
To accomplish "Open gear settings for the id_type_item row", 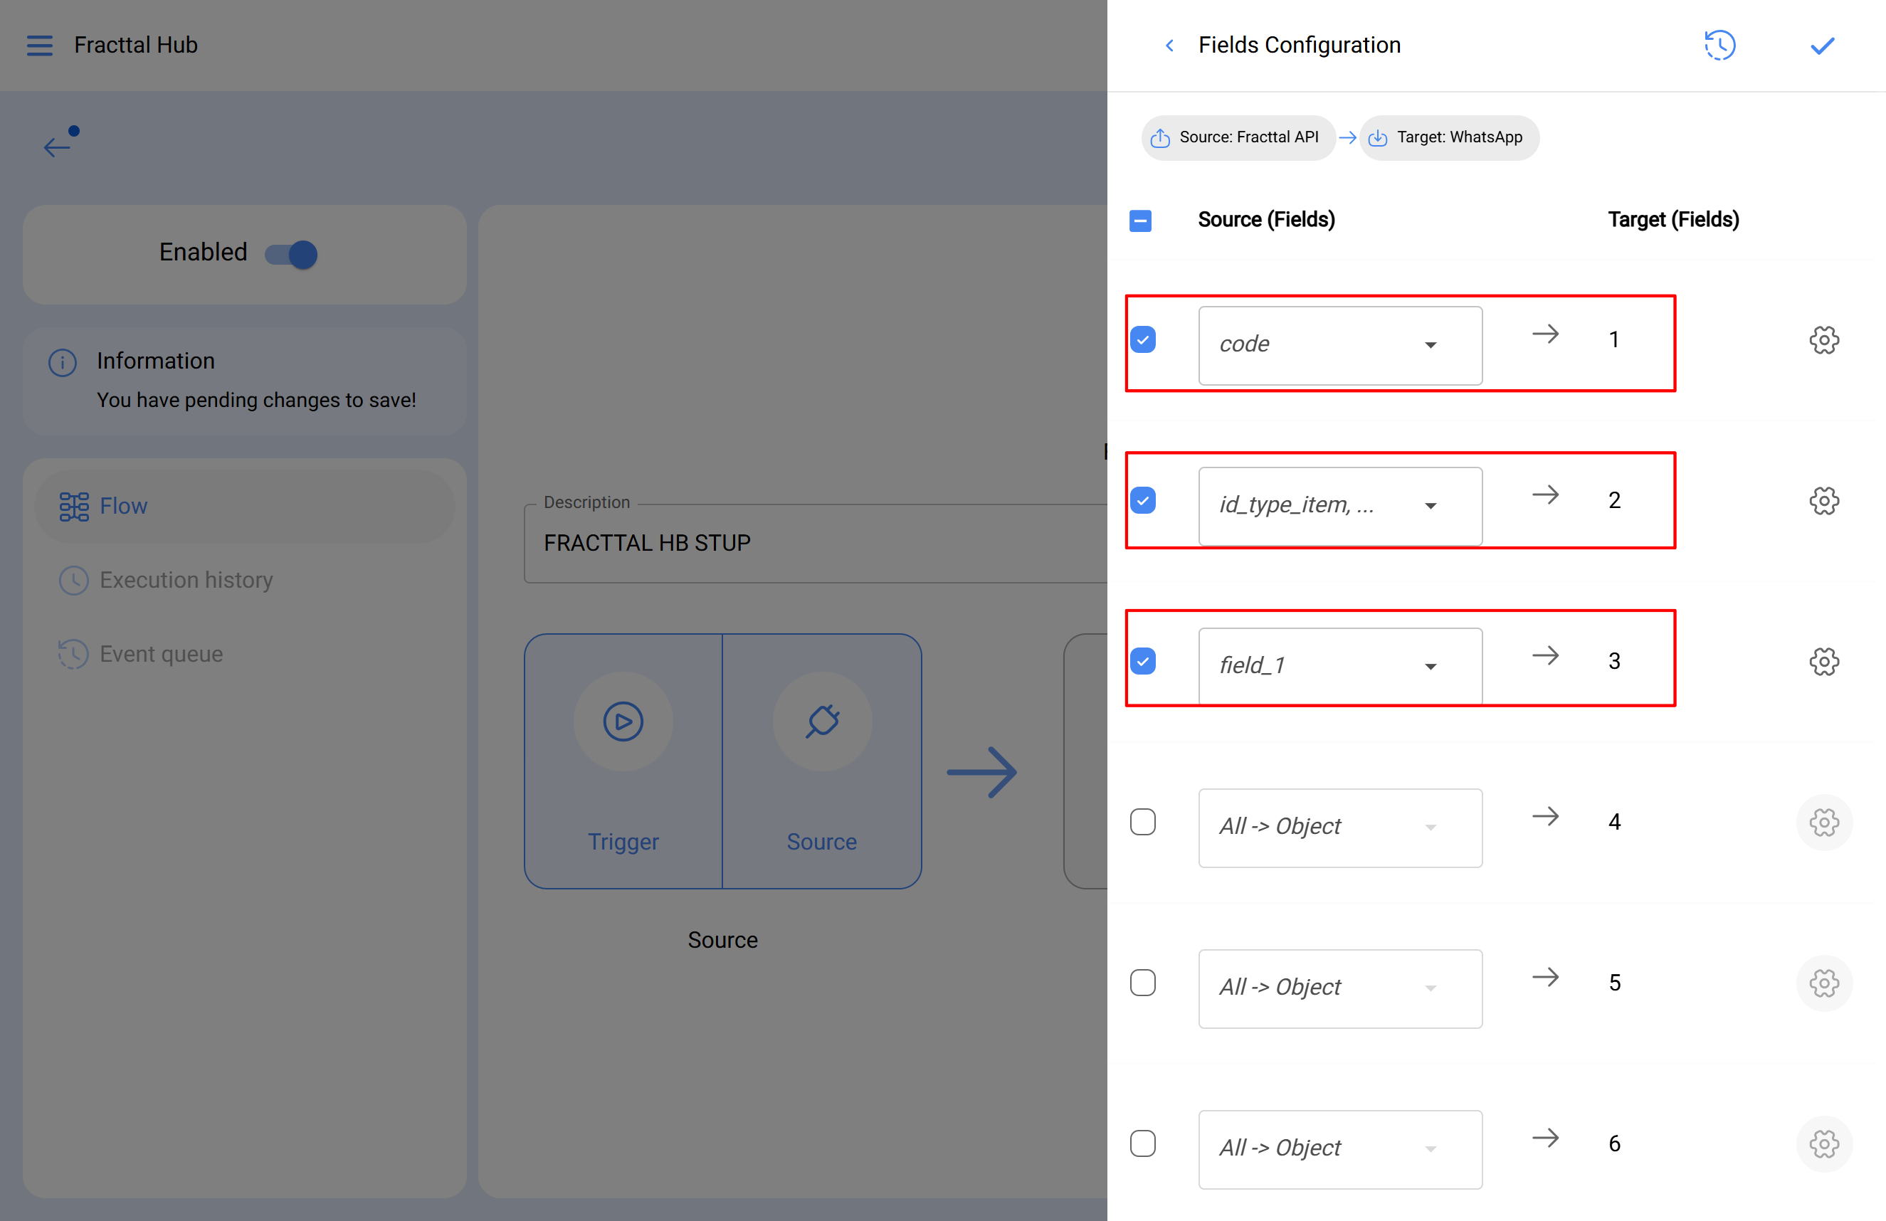I will (1823, 501).
